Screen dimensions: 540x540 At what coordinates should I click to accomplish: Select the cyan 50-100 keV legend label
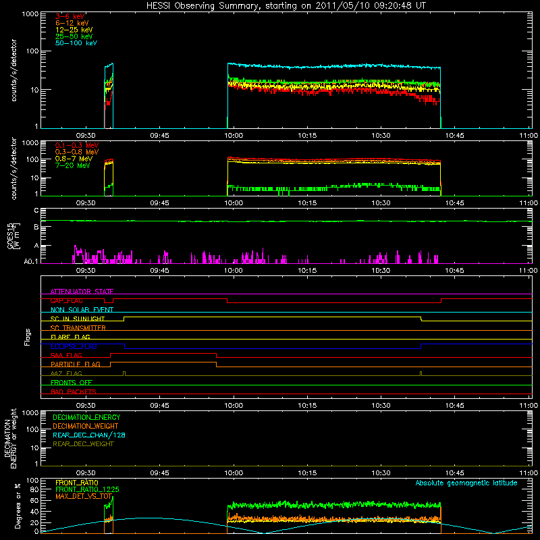click(x=76, y=43)
